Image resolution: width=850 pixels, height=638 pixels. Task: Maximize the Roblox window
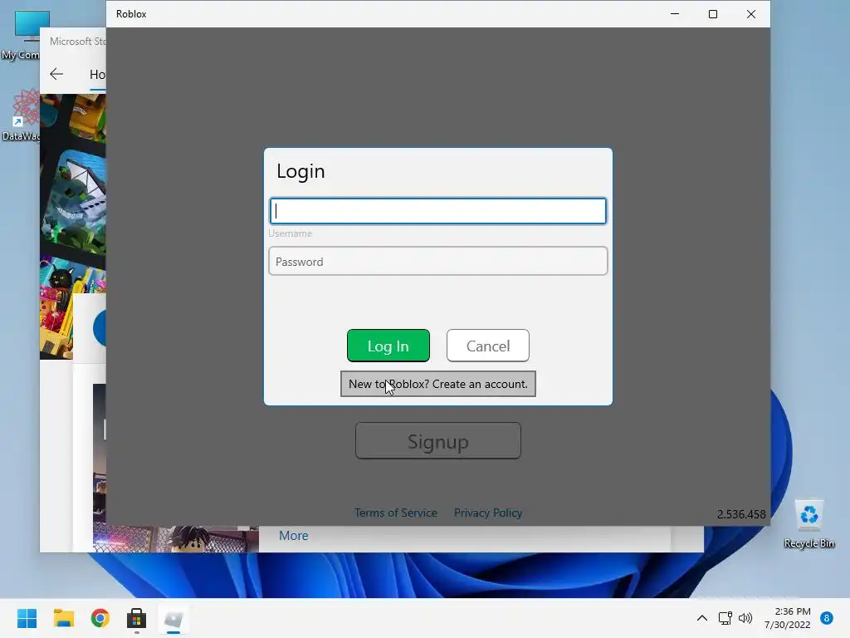(x=713, y=14)
